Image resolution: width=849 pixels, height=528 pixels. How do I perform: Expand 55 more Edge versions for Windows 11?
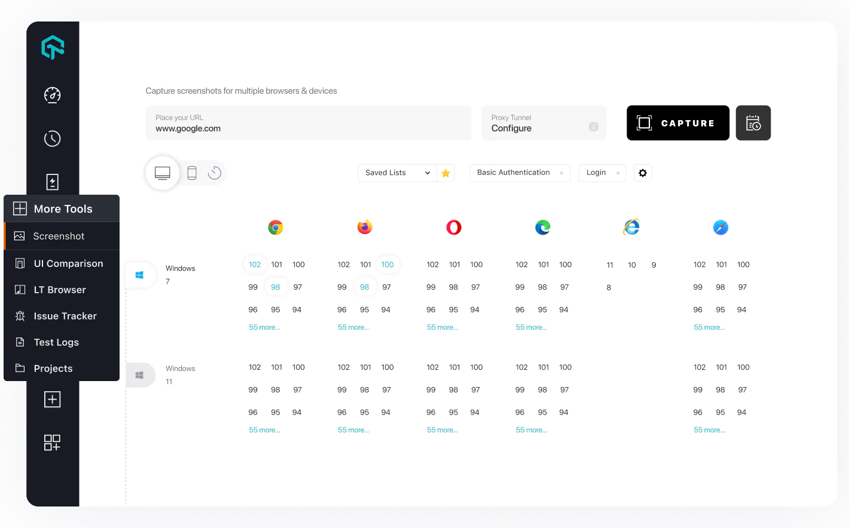[x=532, y=430]
